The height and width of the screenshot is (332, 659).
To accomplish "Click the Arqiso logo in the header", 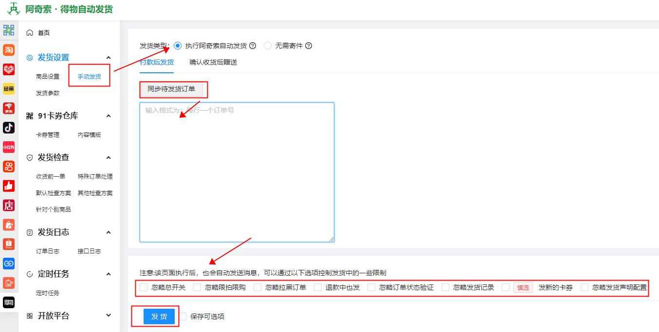I will tap(13, 9).
